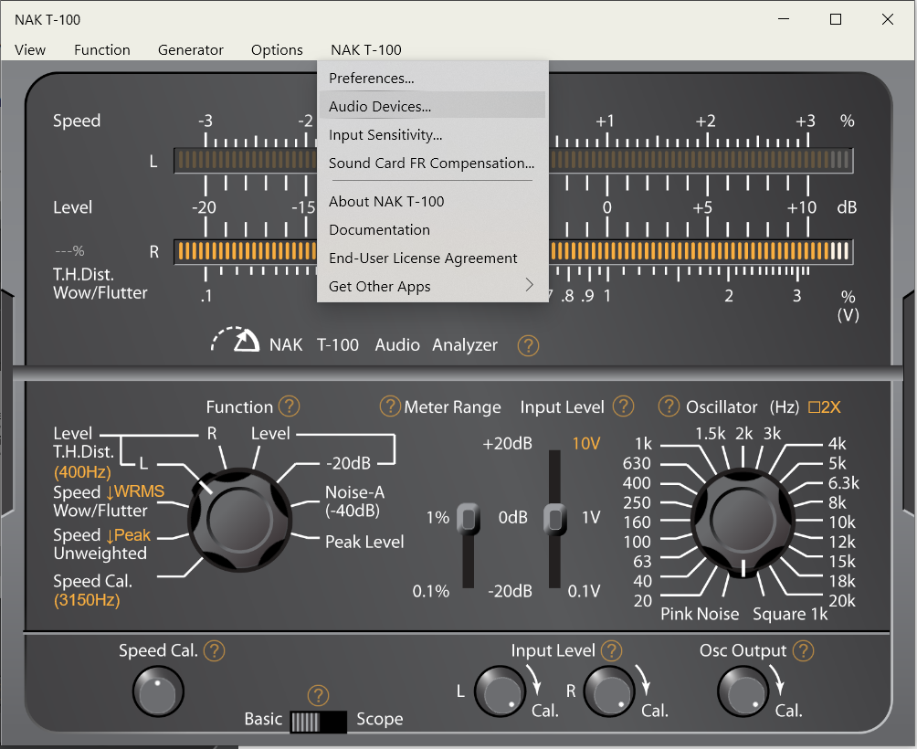Toggle the Basic/Scope view switch

tap(318, 721)
